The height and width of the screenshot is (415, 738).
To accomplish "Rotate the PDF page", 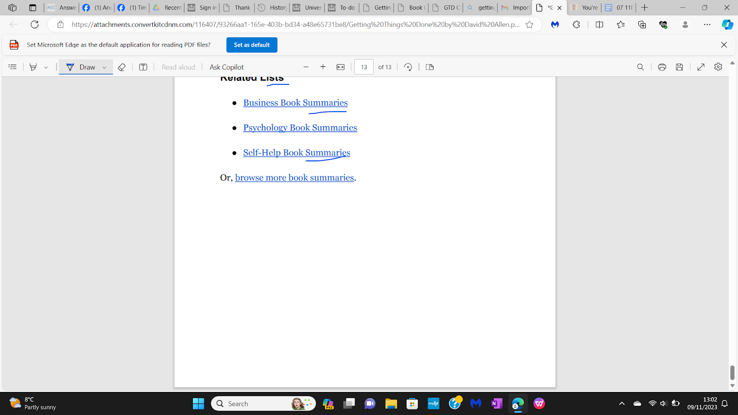I will click(x=408, y=67).
